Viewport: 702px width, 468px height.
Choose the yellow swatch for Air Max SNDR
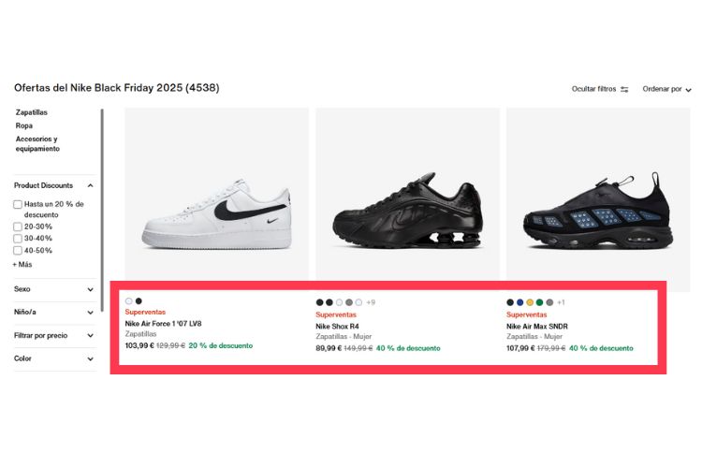pyautogui.click(x=530, y=302)
